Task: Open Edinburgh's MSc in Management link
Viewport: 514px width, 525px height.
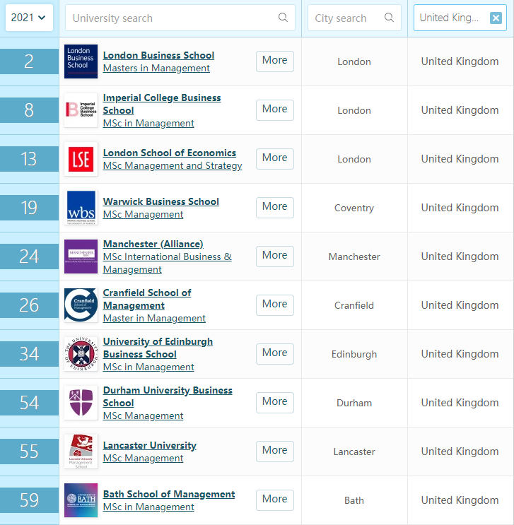Action: [x=148, y=367]
